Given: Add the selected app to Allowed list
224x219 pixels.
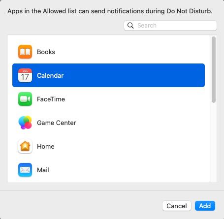Looking at the screenshot, I should [205, 206].
